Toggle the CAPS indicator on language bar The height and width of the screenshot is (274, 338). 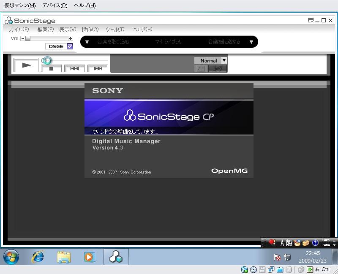coord(326,240)
